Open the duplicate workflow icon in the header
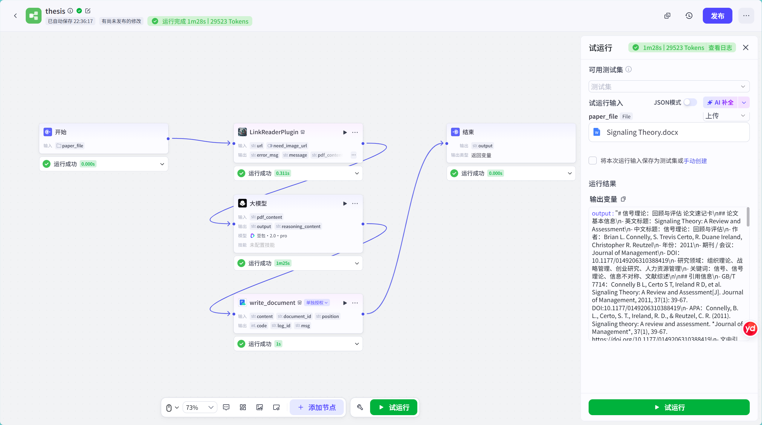 [667, 16]
